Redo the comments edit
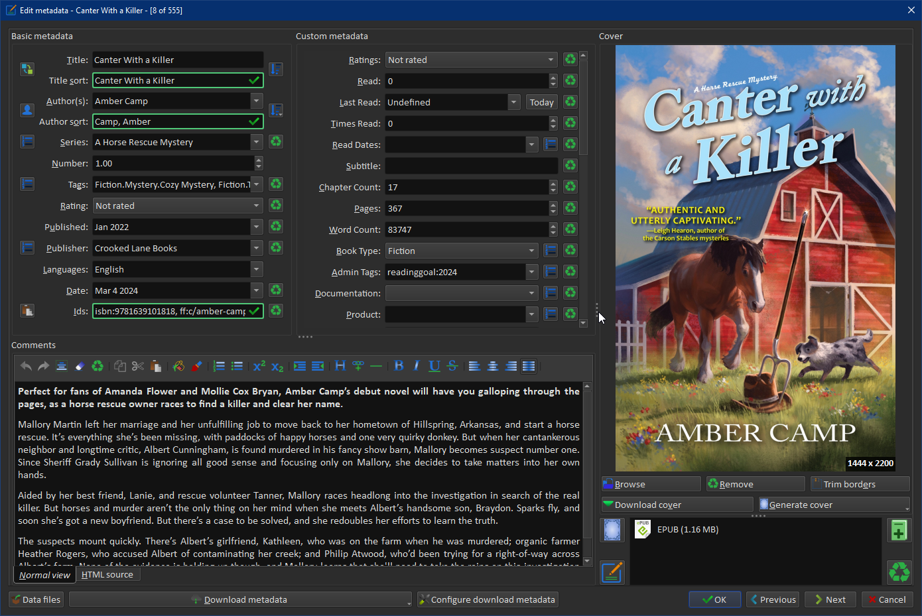Viewport: 922px width, 616px height. tap(44, 366)
